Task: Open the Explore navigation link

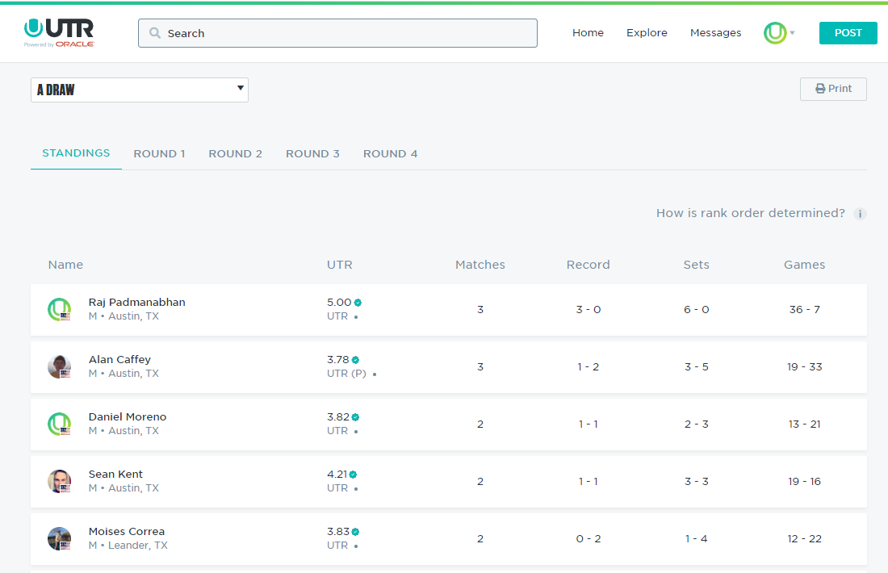Action: (647, 33)
